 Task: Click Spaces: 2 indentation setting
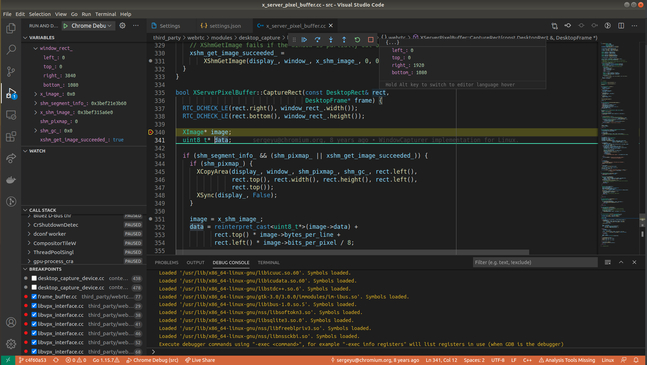click(x=474, y=360)
